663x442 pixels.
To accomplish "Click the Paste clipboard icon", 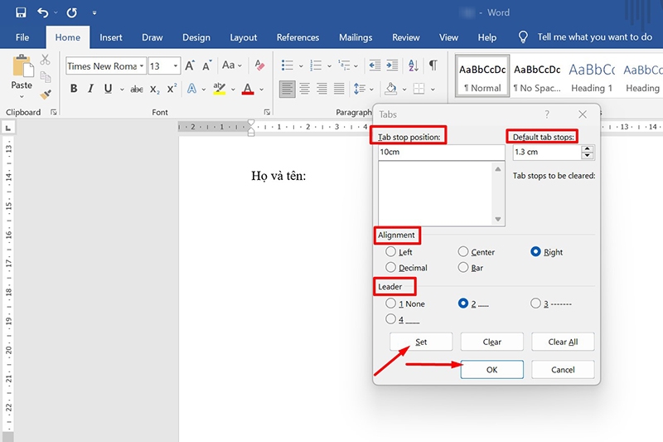I will (22, 67).
